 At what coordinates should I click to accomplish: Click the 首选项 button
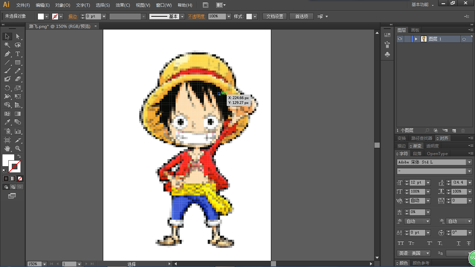(x=301, y=16)
